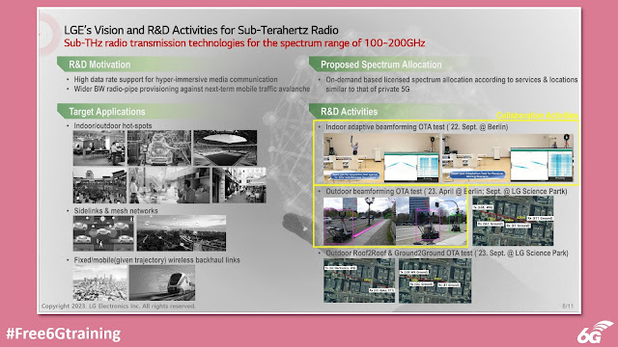Open the high-speed train photo thumbnail
618x347 pixels.
coord(162,282)
